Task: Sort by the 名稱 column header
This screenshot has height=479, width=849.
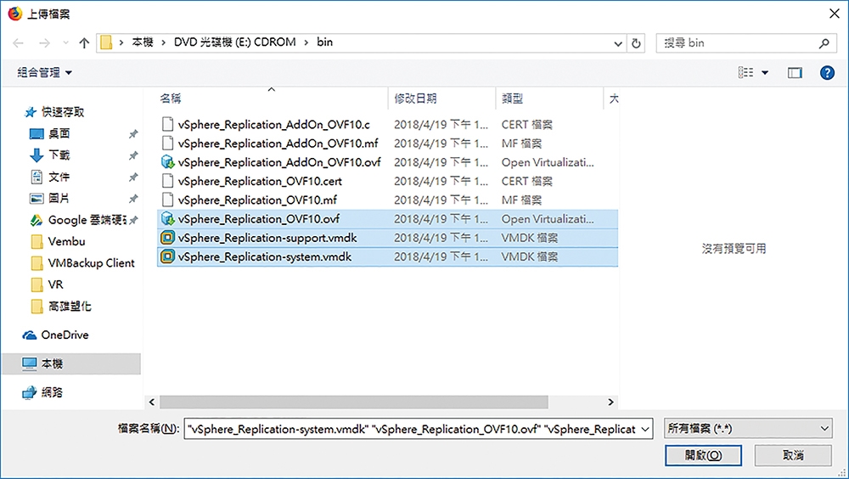Action: pos(171,98)
